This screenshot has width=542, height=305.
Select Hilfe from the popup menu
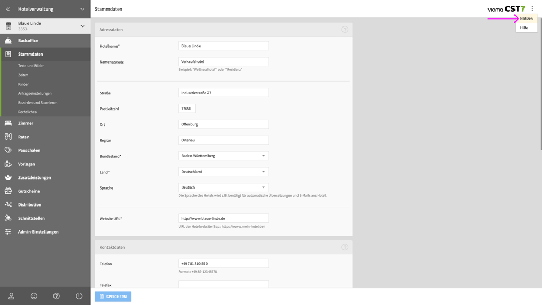click(x=524, y=28)
